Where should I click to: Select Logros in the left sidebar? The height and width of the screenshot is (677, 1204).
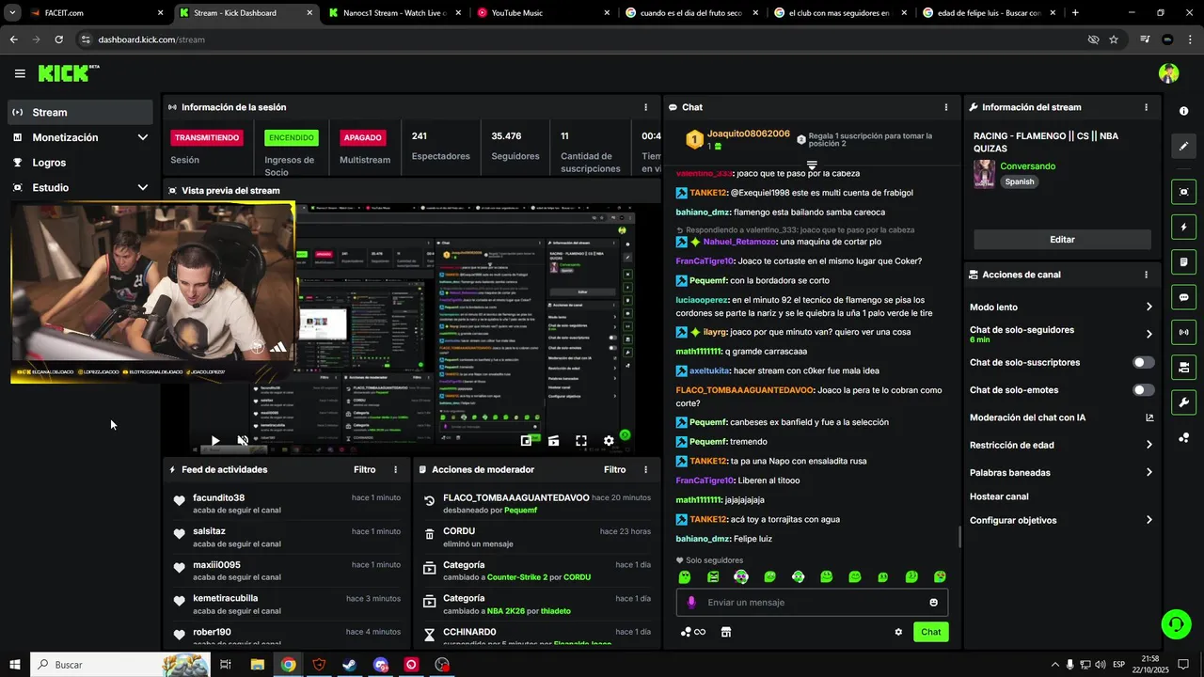click(80, 163)
